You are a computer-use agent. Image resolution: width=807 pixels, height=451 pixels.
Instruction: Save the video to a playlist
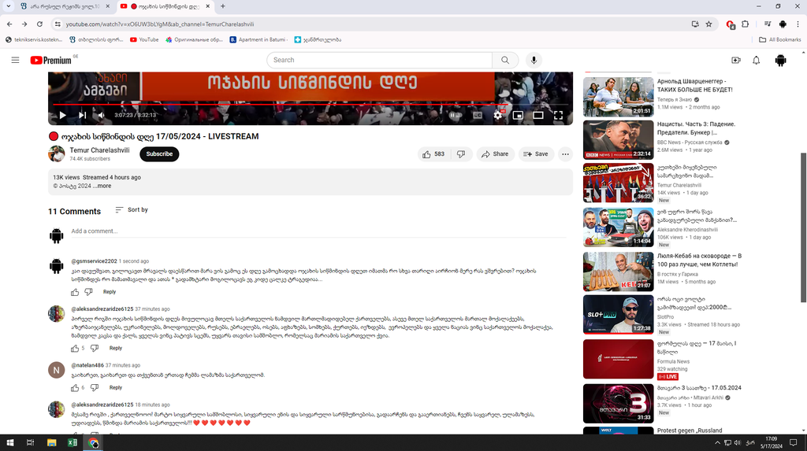[x=536, y=153]
